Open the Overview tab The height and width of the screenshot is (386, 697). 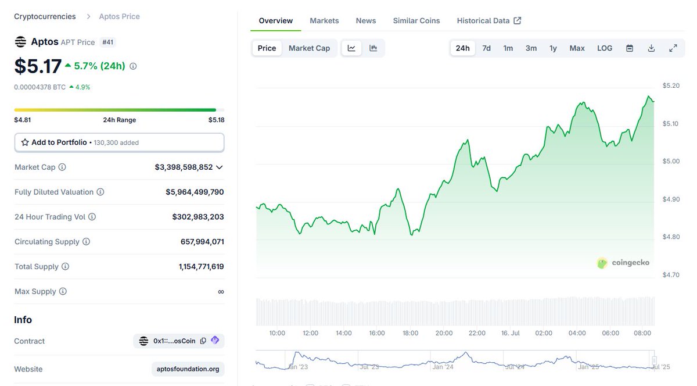coord(276,20)
